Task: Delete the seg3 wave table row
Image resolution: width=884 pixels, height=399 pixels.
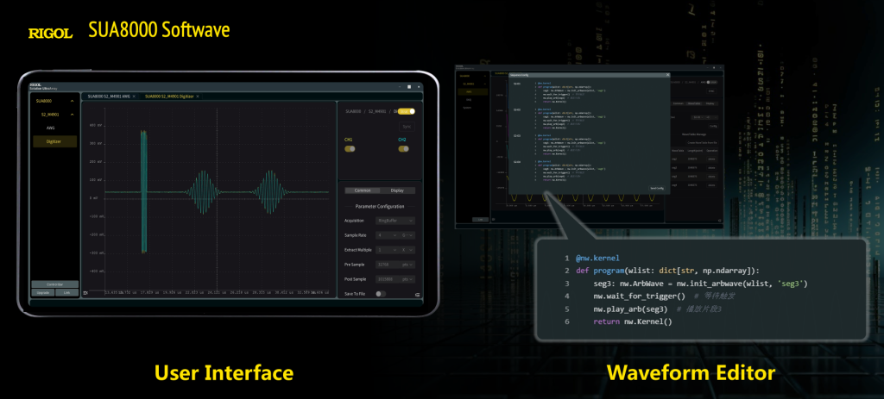Action: (711, 176)
